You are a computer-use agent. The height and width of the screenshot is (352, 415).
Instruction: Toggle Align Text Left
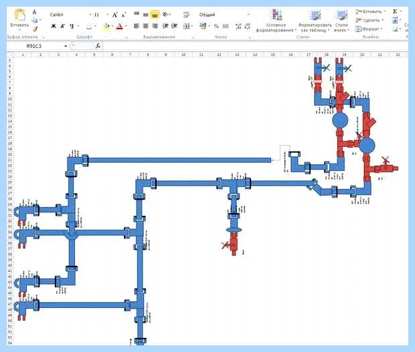(x=137, y=26)
